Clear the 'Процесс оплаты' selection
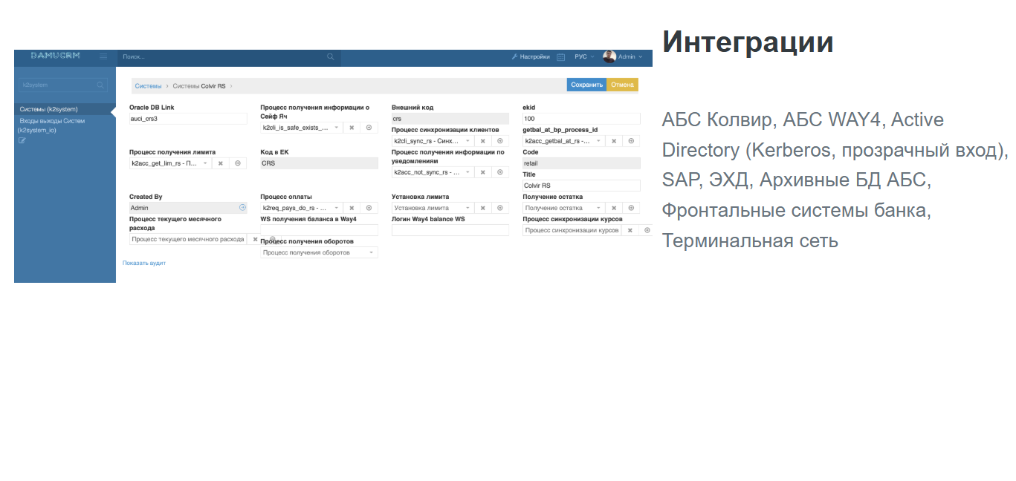The height and width of the screenshot is (481, 1016). click(x=352, y=209)
